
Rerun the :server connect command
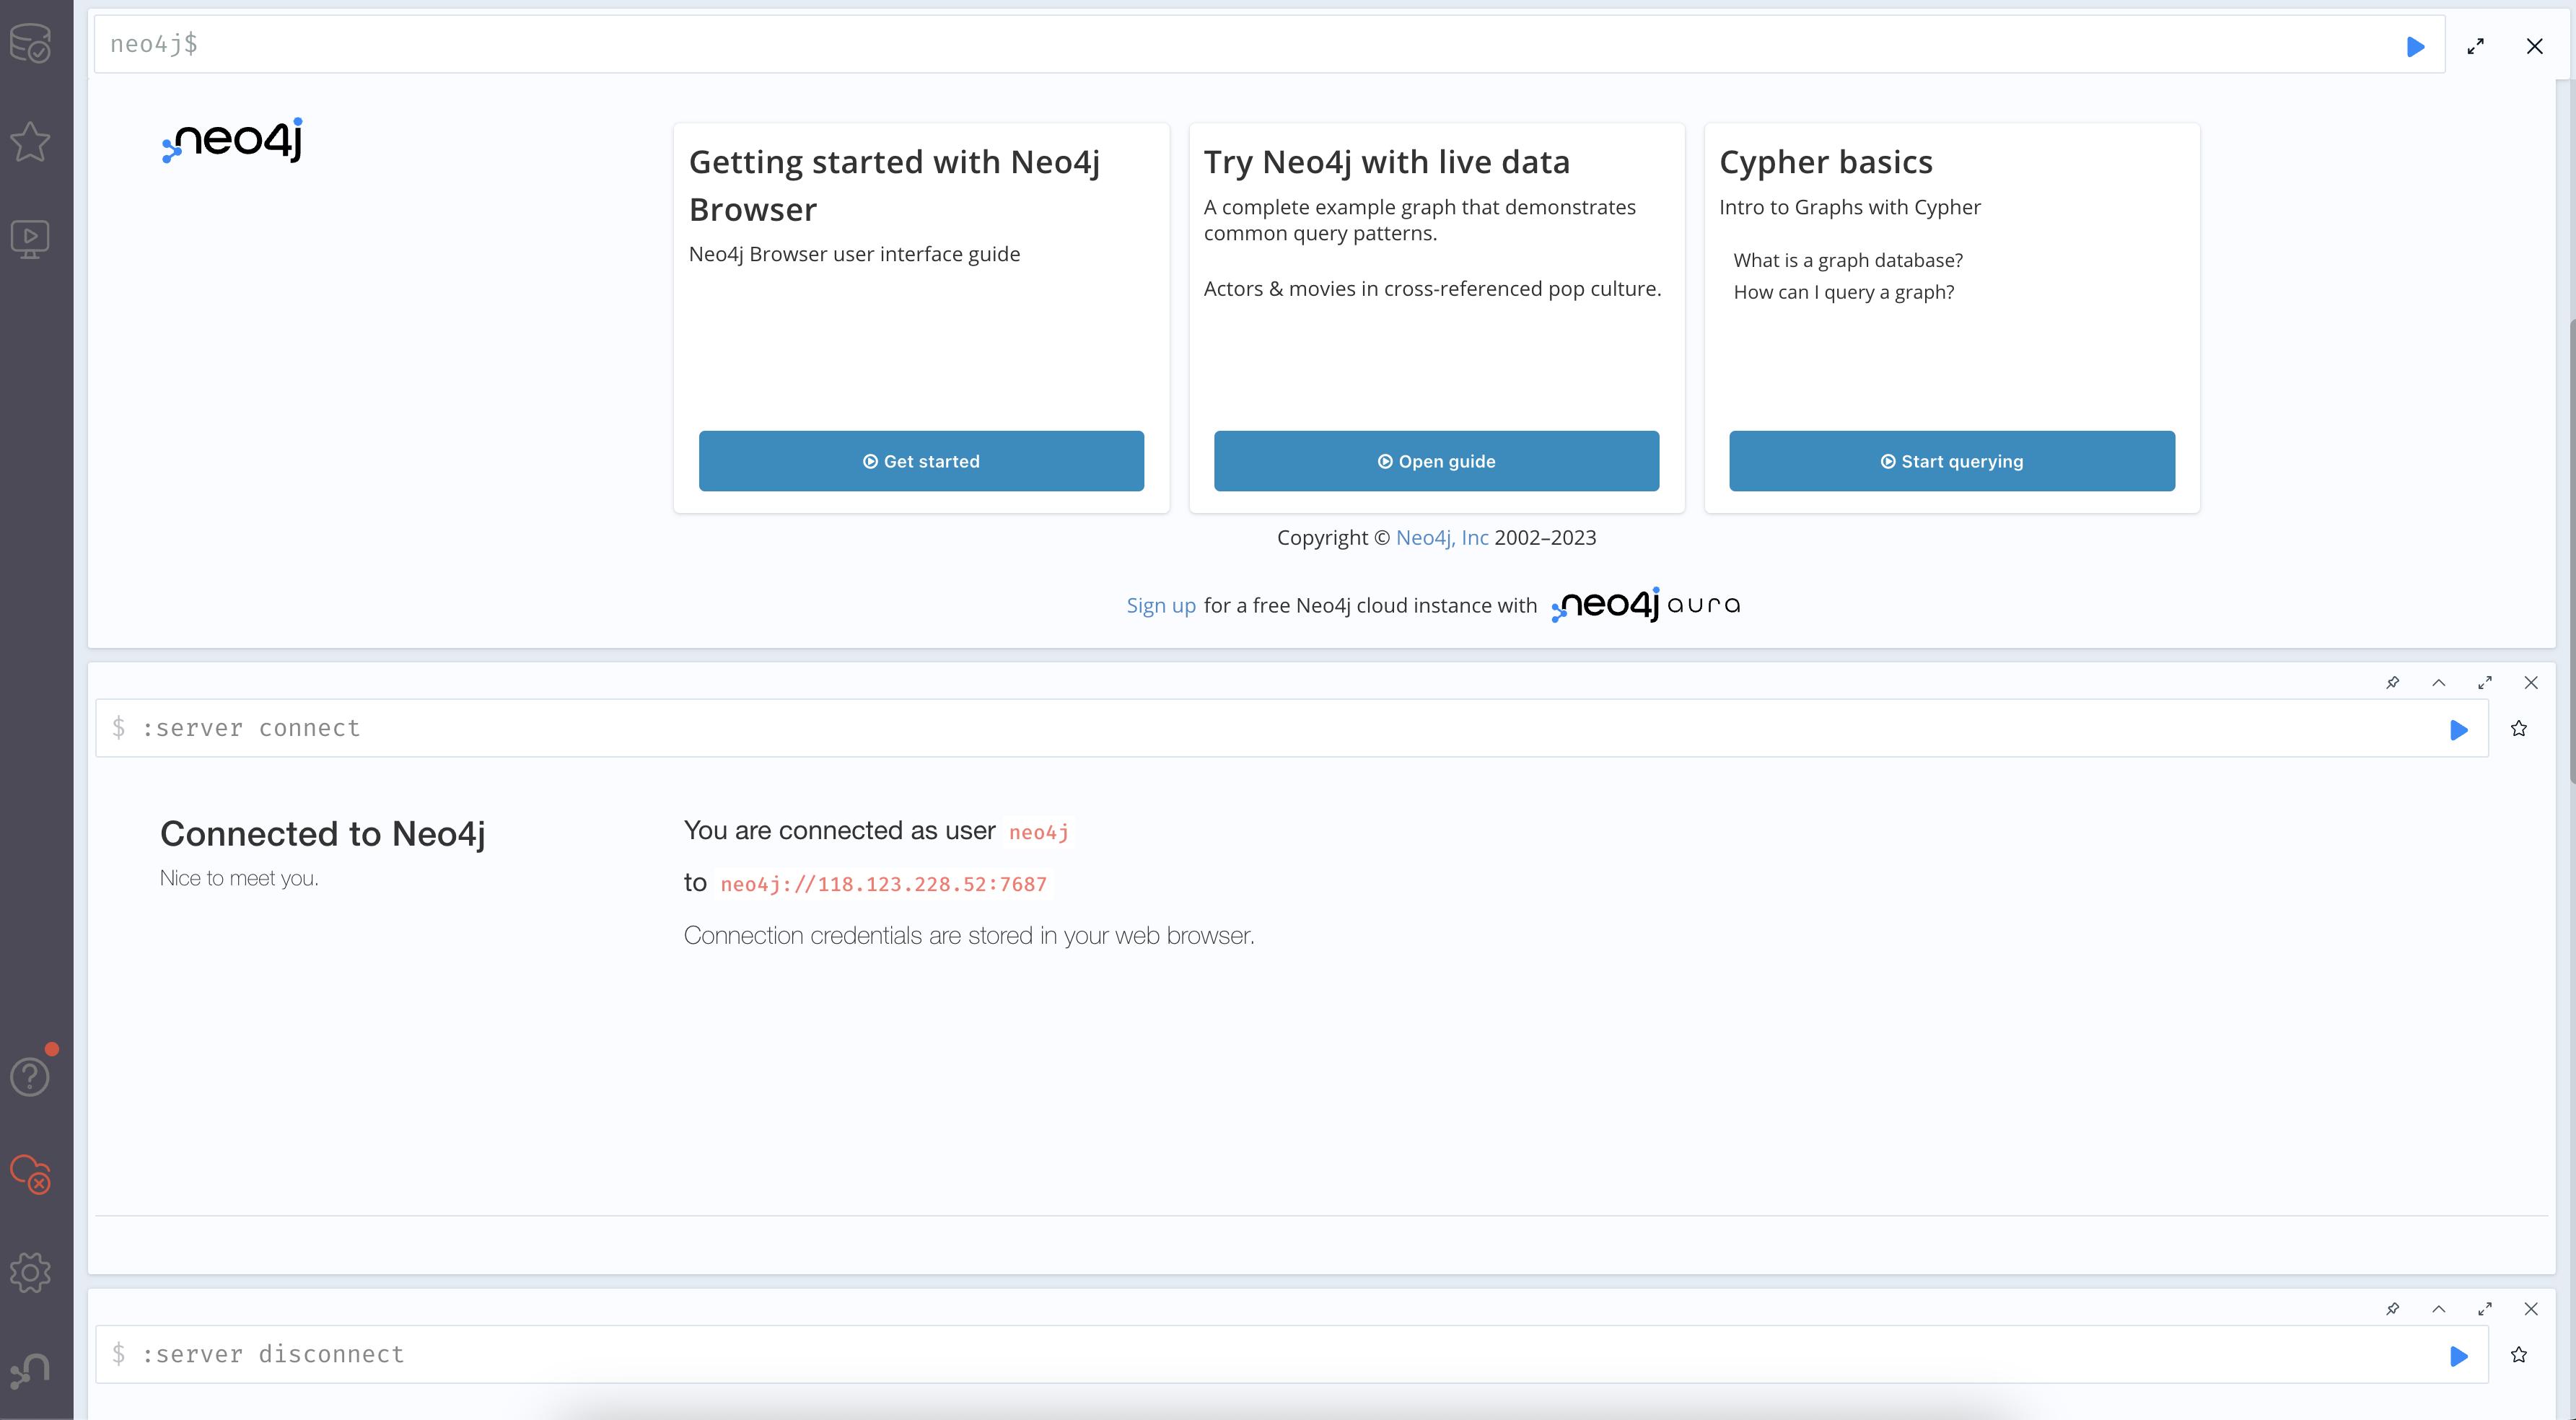(x=2459, y=730)
